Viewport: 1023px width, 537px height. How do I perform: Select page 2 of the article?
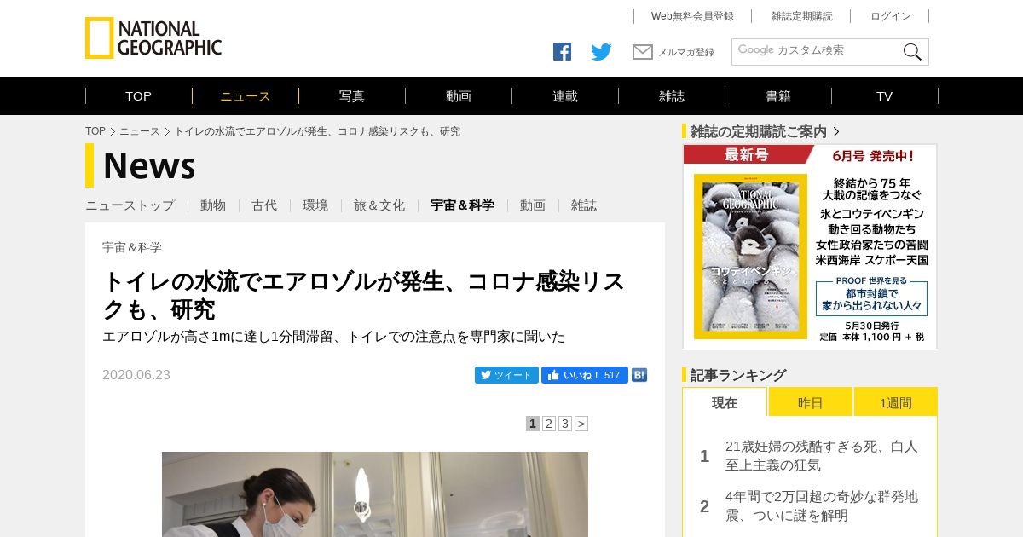(549, 424)
